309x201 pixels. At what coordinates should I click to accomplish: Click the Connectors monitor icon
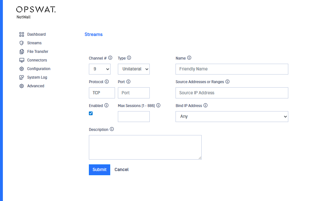(22, 60)
